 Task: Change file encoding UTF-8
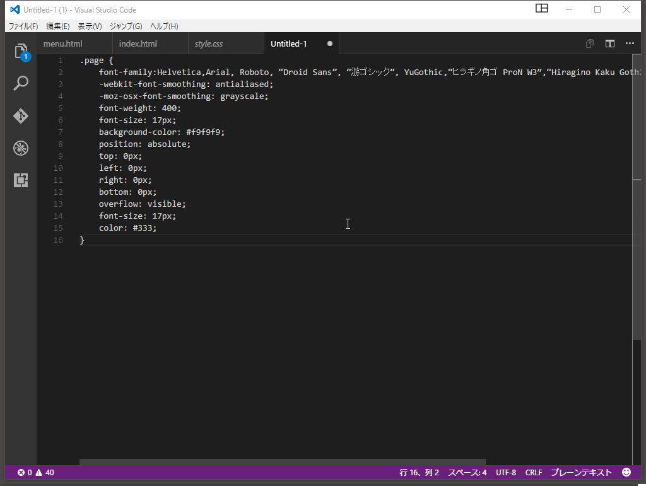[x=505, y=472]
